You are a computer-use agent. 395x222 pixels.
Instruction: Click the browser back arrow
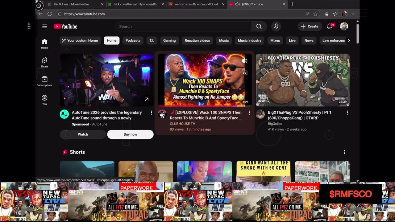(40, 14)
